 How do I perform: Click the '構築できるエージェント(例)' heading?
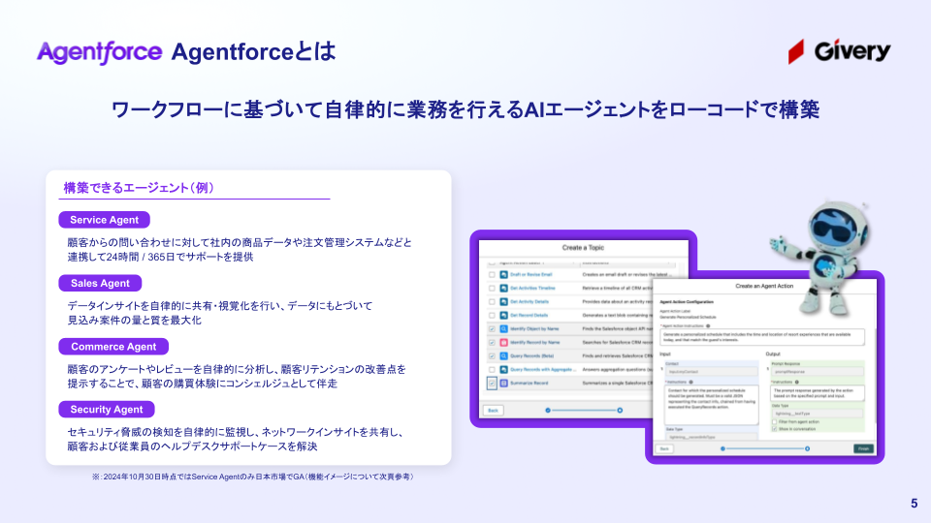tap(139, 188)
